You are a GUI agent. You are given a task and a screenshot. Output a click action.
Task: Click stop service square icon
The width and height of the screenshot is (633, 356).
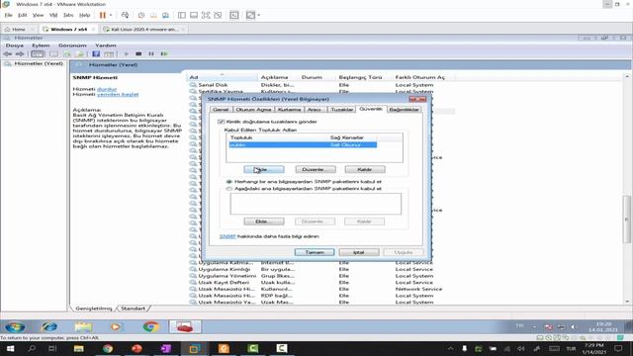tap(138, 53)
